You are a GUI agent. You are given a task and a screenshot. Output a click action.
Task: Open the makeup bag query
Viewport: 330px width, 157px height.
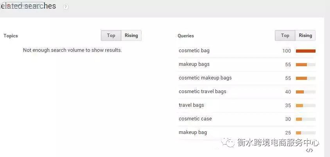(x=193, y=132)
